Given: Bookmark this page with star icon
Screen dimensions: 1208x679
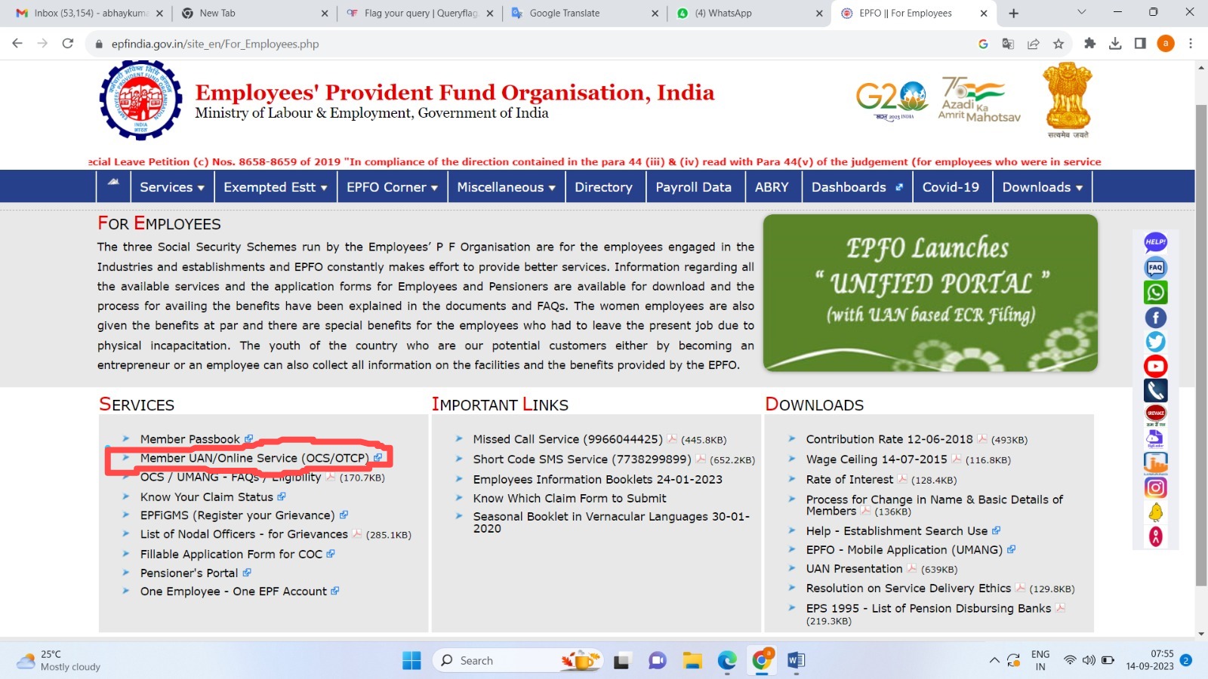Looking at the screenshot, I should point(1059,44).
